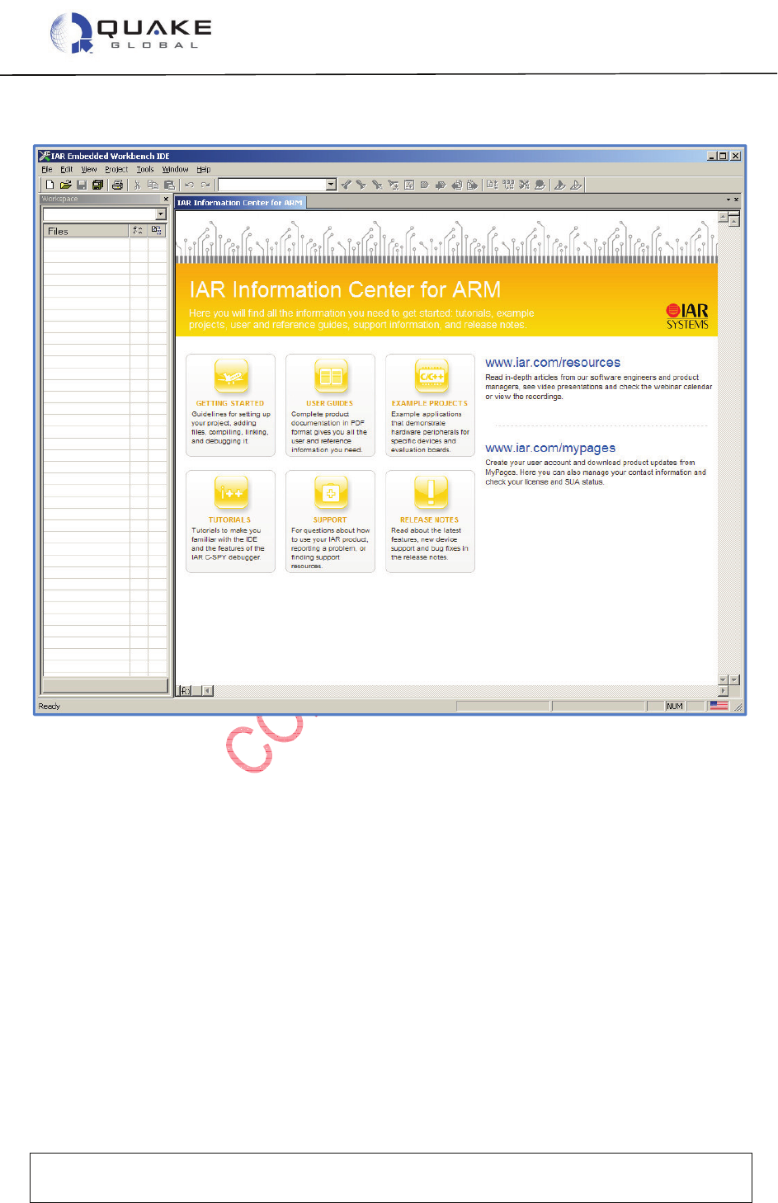Click the vertical scrollbar up arrow
The height and width of the screenshot is (1203, 778).
[x=723, y=218]
